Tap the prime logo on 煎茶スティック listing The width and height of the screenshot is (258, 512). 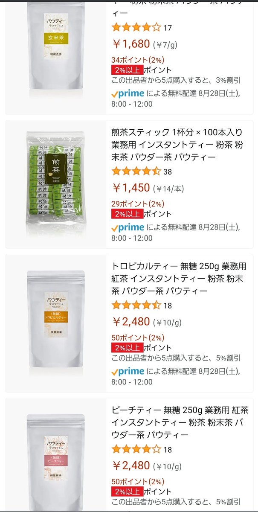pyautogui.click(x=128, y=227)
